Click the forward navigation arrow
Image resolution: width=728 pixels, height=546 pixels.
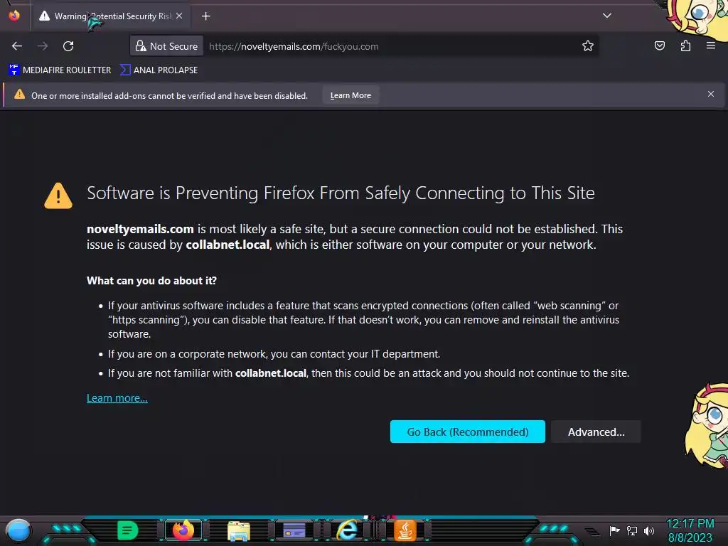tap(43, 46)
